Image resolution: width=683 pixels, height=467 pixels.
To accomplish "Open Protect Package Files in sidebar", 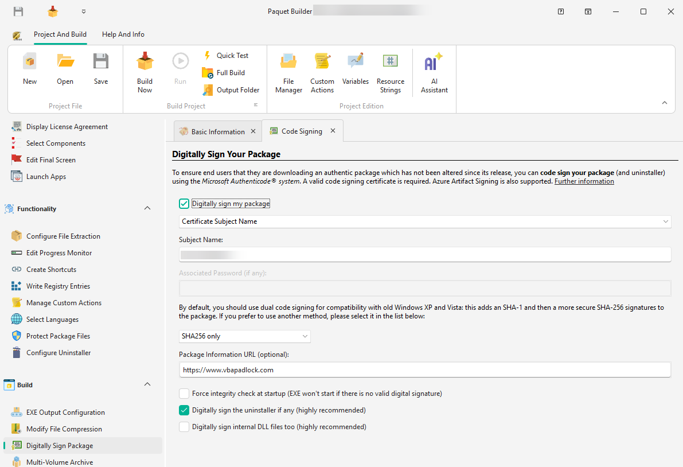I will pos(58,336).
